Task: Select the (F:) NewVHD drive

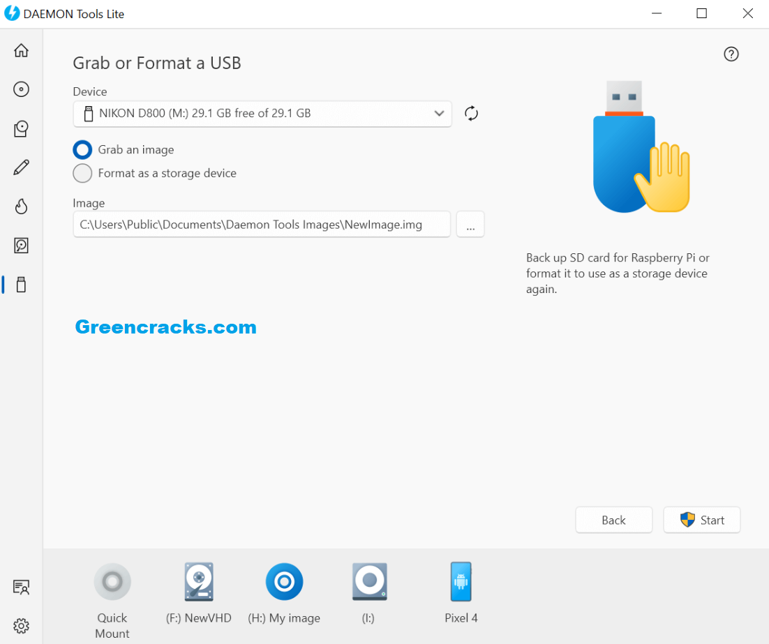Action: [199, 582]
